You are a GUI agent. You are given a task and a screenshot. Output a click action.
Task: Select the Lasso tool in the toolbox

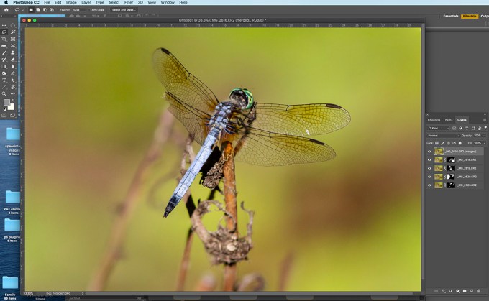click(4, 32)
